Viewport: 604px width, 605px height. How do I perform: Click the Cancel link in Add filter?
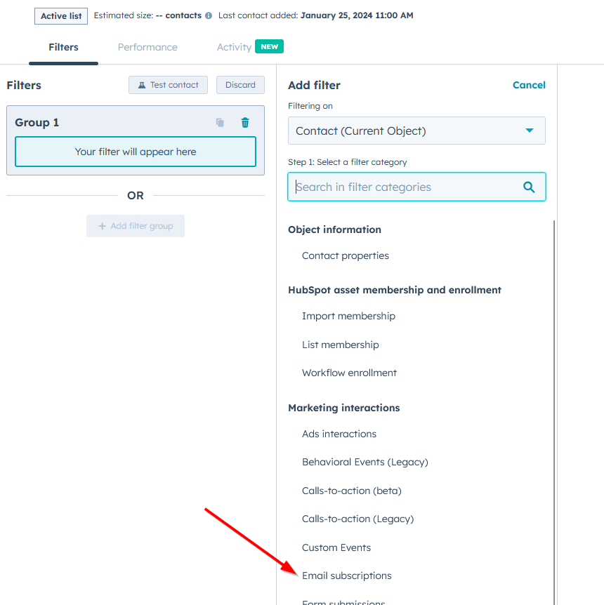529,84
